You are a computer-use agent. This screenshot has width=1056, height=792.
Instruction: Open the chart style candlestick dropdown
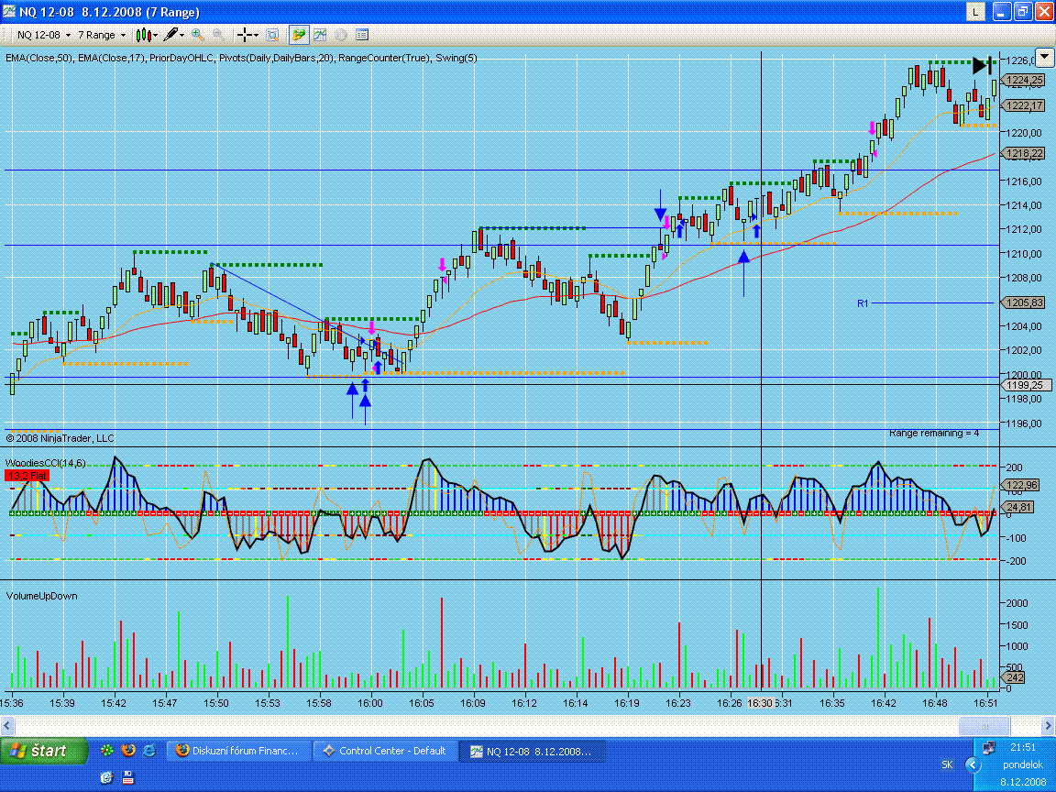(147, 35)
